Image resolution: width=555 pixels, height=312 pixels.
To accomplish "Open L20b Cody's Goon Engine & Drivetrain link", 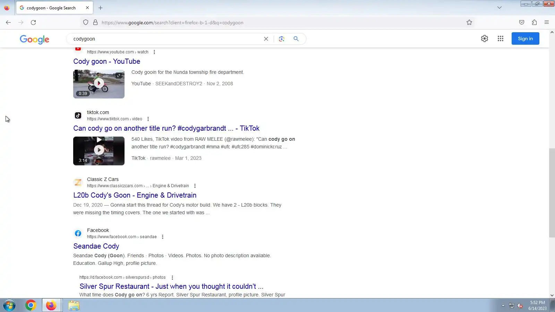I will [135, 195].
